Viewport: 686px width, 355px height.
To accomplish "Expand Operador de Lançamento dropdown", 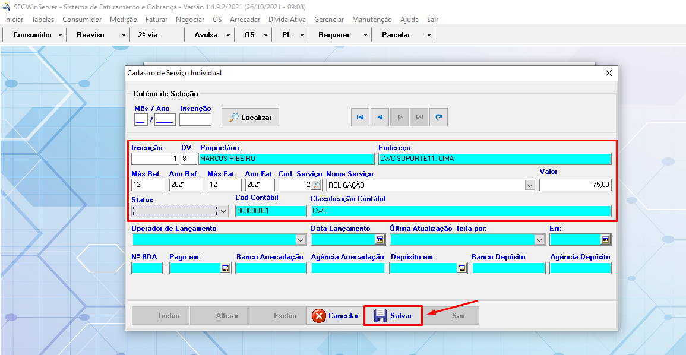I will point(301,240).
